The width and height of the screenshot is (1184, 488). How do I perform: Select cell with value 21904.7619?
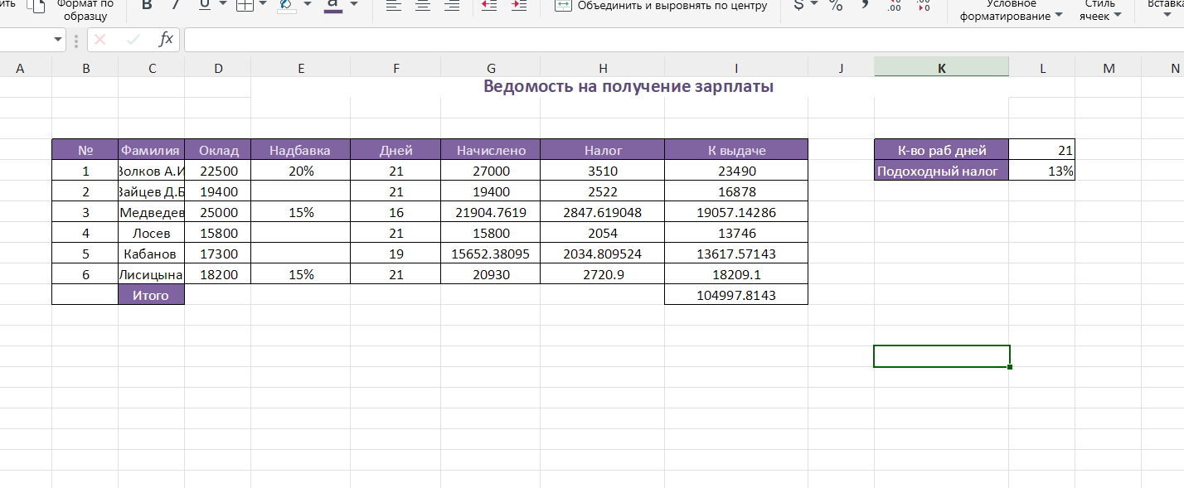(x=491, y=212)
